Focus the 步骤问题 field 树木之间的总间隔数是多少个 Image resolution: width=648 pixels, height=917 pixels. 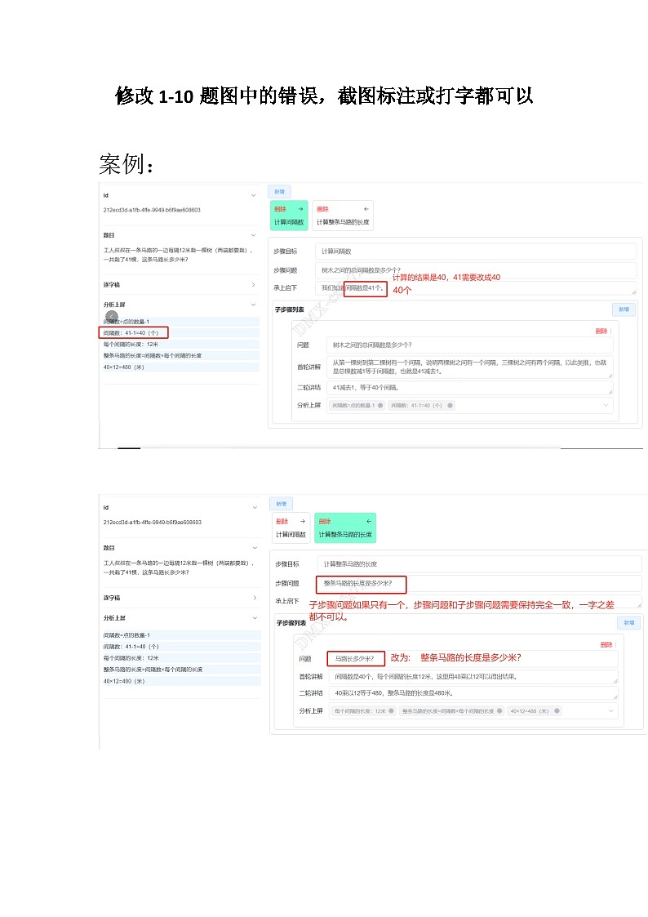pyautogui.click(x=475, y=270)
